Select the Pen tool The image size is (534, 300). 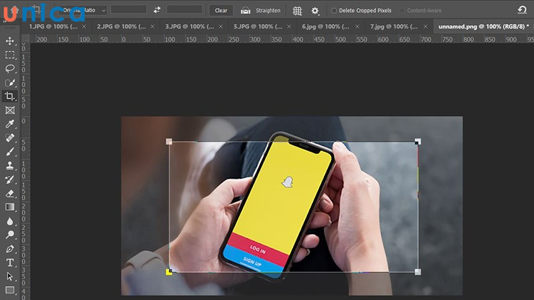[9, 249]
